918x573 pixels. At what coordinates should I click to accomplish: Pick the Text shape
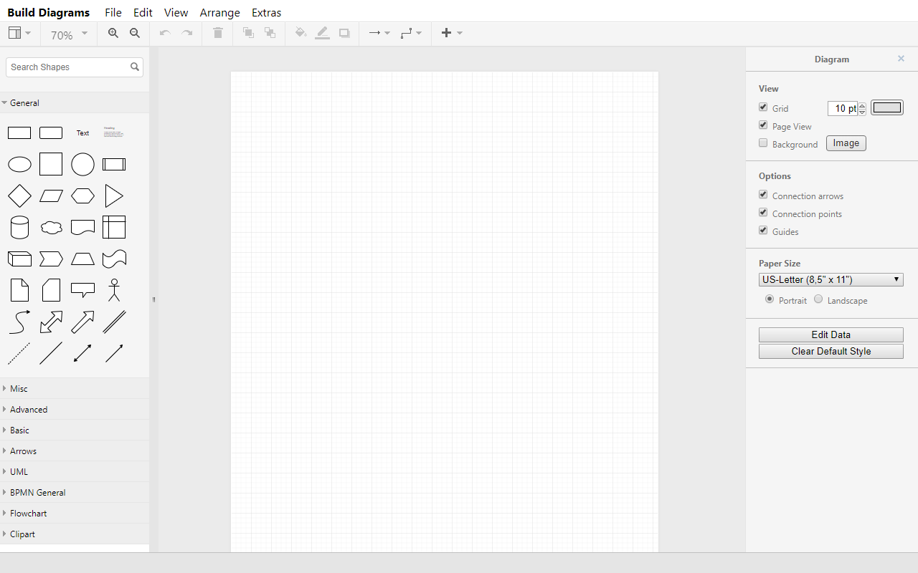pos(83,133)
